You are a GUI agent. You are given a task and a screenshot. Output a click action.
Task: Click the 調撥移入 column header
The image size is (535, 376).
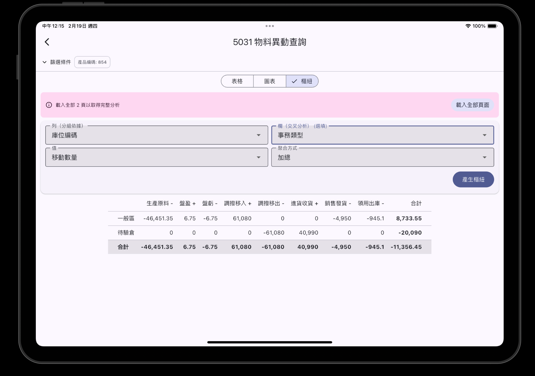click(238, 203)
